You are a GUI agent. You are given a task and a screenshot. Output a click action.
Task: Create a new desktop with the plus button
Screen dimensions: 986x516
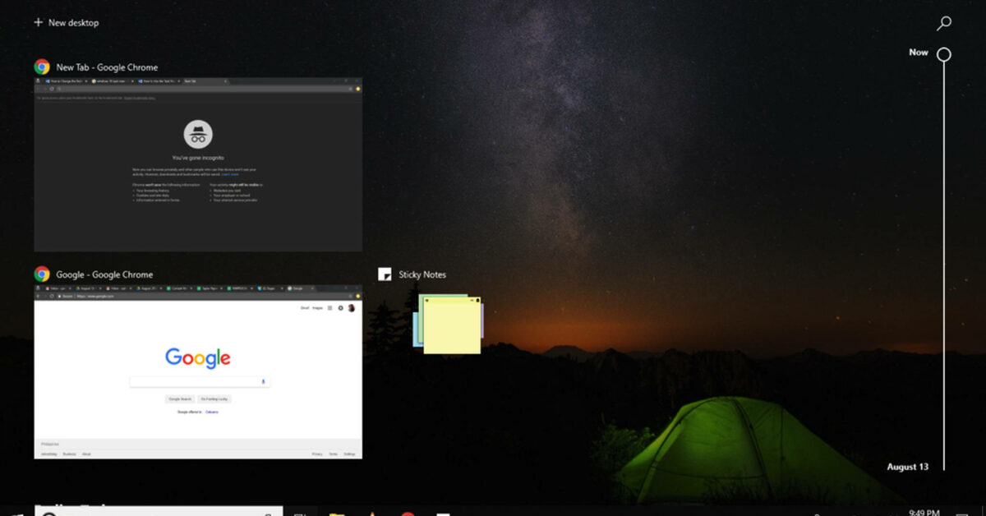point(39,22)
